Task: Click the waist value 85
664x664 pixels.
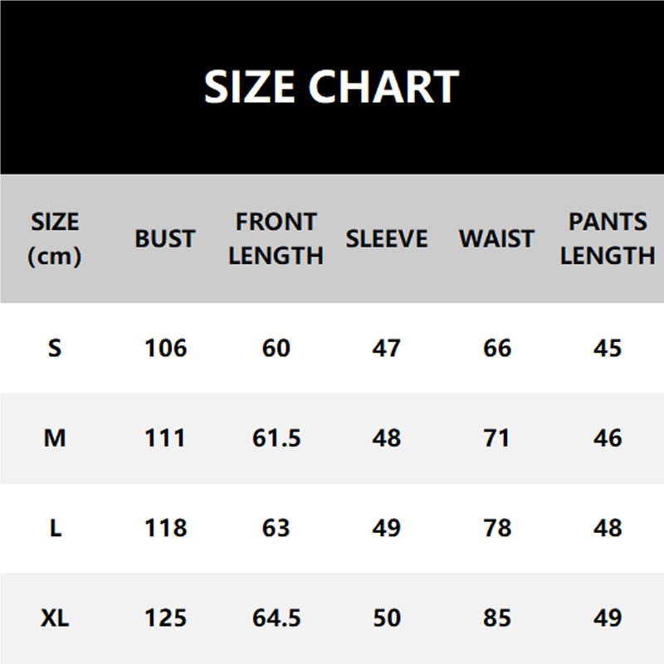Action: point(496,618)
